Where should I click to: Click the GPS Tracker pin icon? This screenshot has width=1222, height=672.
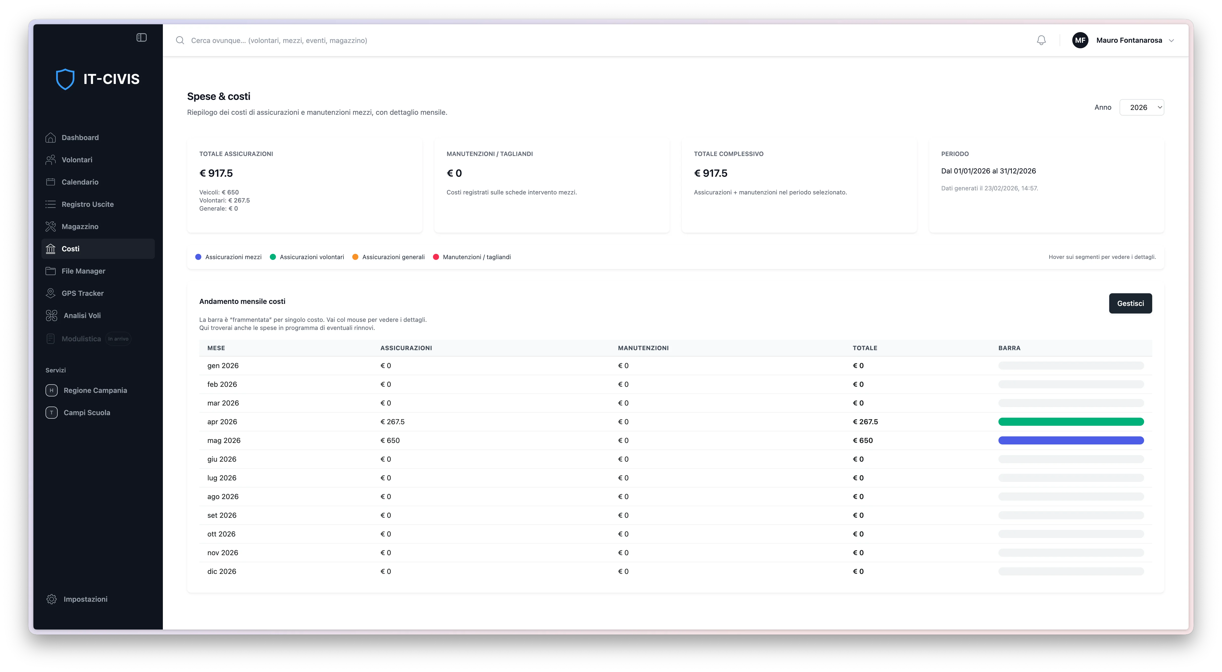(x=51, y=294)
